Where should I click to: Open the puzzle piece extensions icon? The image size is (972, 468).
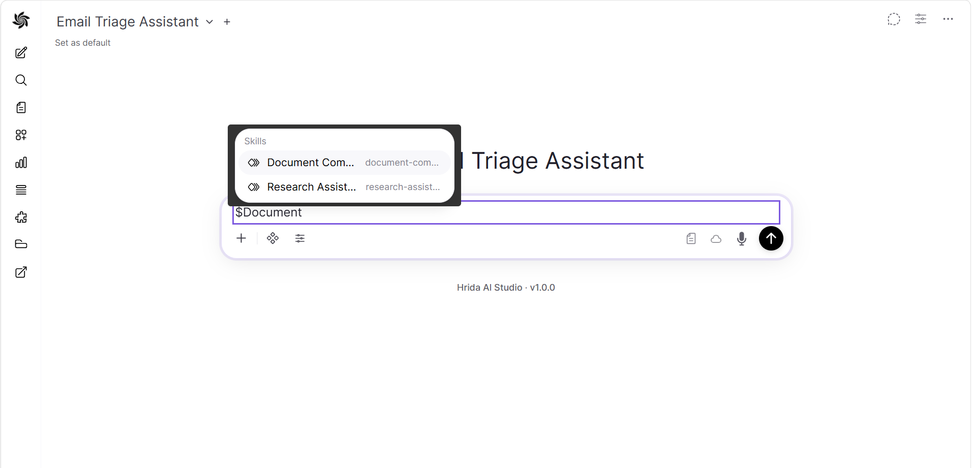[x=21, y=217]
